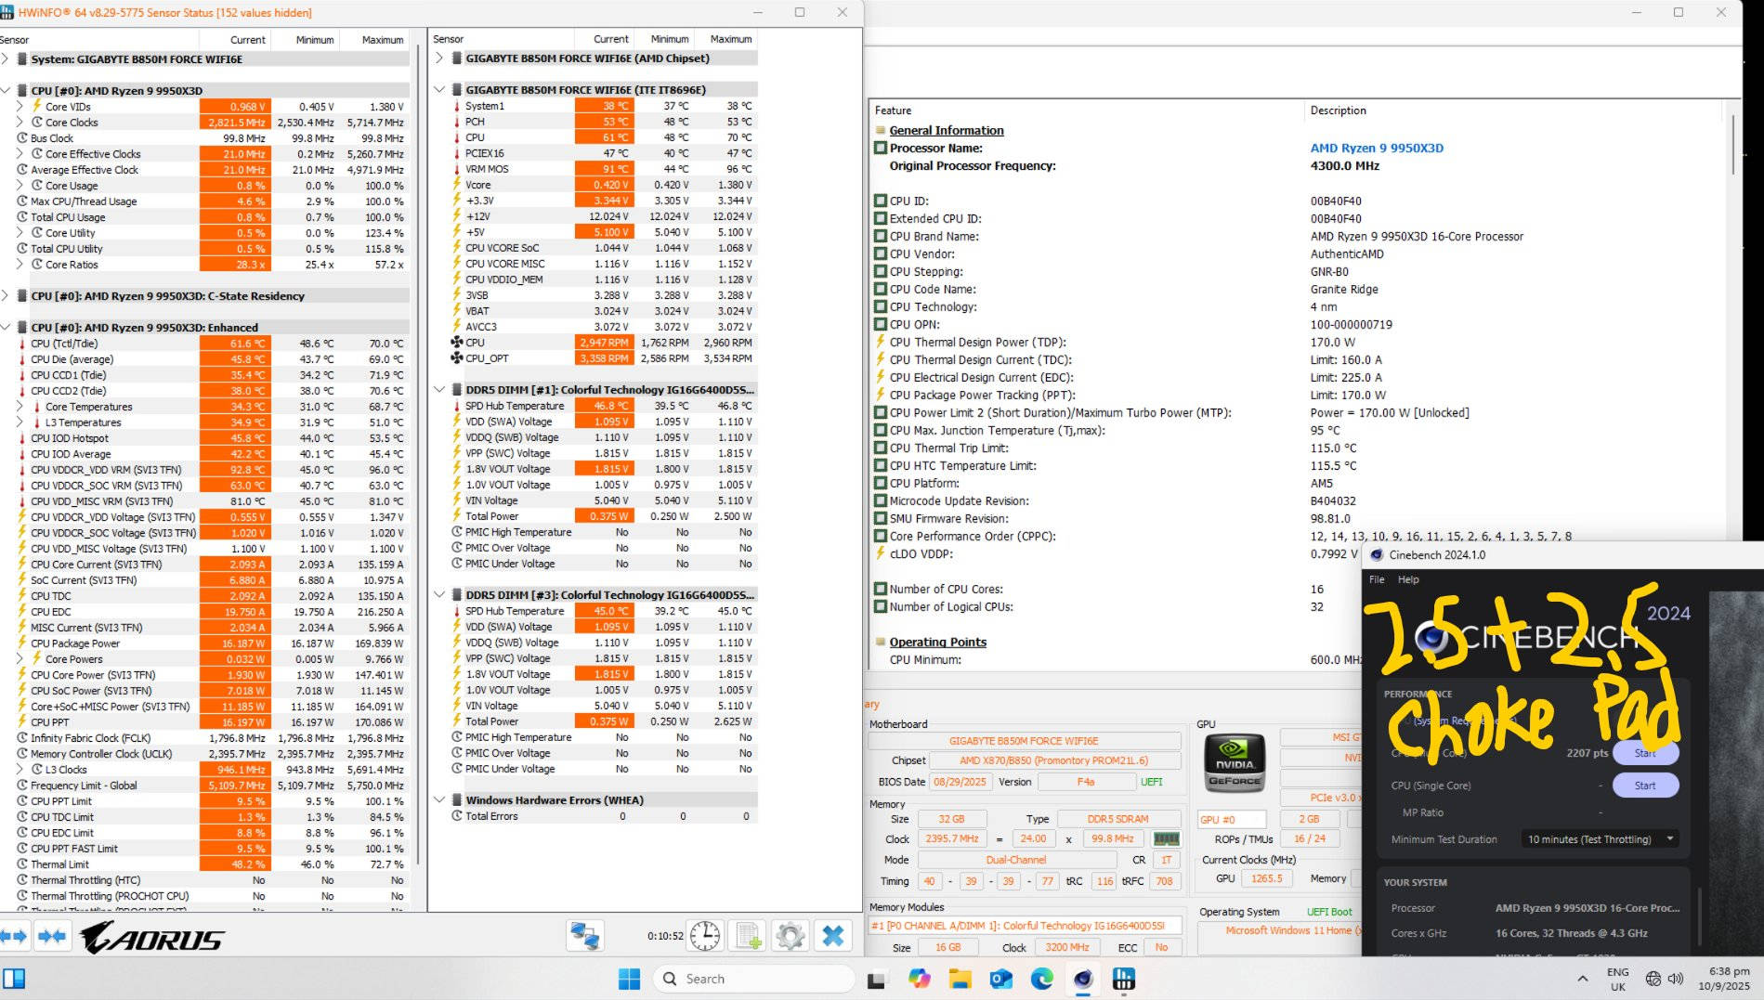Open Cinebench File menu
1764x1000 pixels.
click(x=1377, y=579)
